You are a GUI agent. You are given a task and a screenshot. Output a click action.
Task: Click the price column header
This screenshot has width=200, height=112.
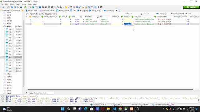pos(73,17)
